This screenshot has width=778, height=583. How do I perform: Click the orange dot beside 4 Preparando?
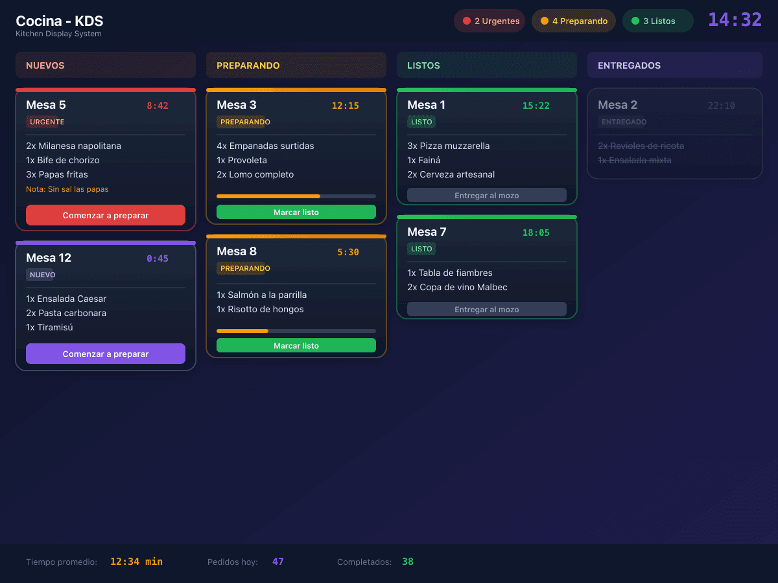(545, 21)
